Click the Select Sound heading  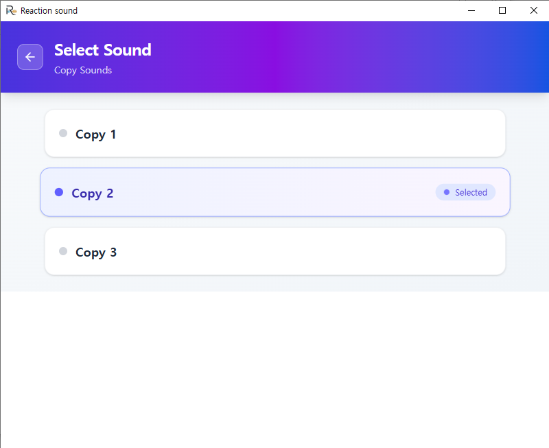click(102, 50)
